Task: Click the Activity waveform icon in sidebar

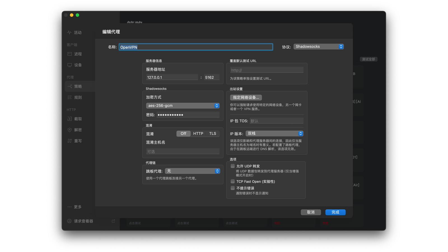Action: tap(69, 32)
